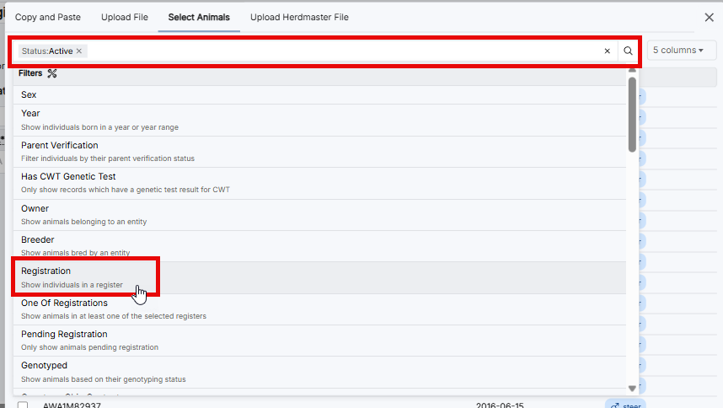Open the Upload File tab

coord(125,17)
